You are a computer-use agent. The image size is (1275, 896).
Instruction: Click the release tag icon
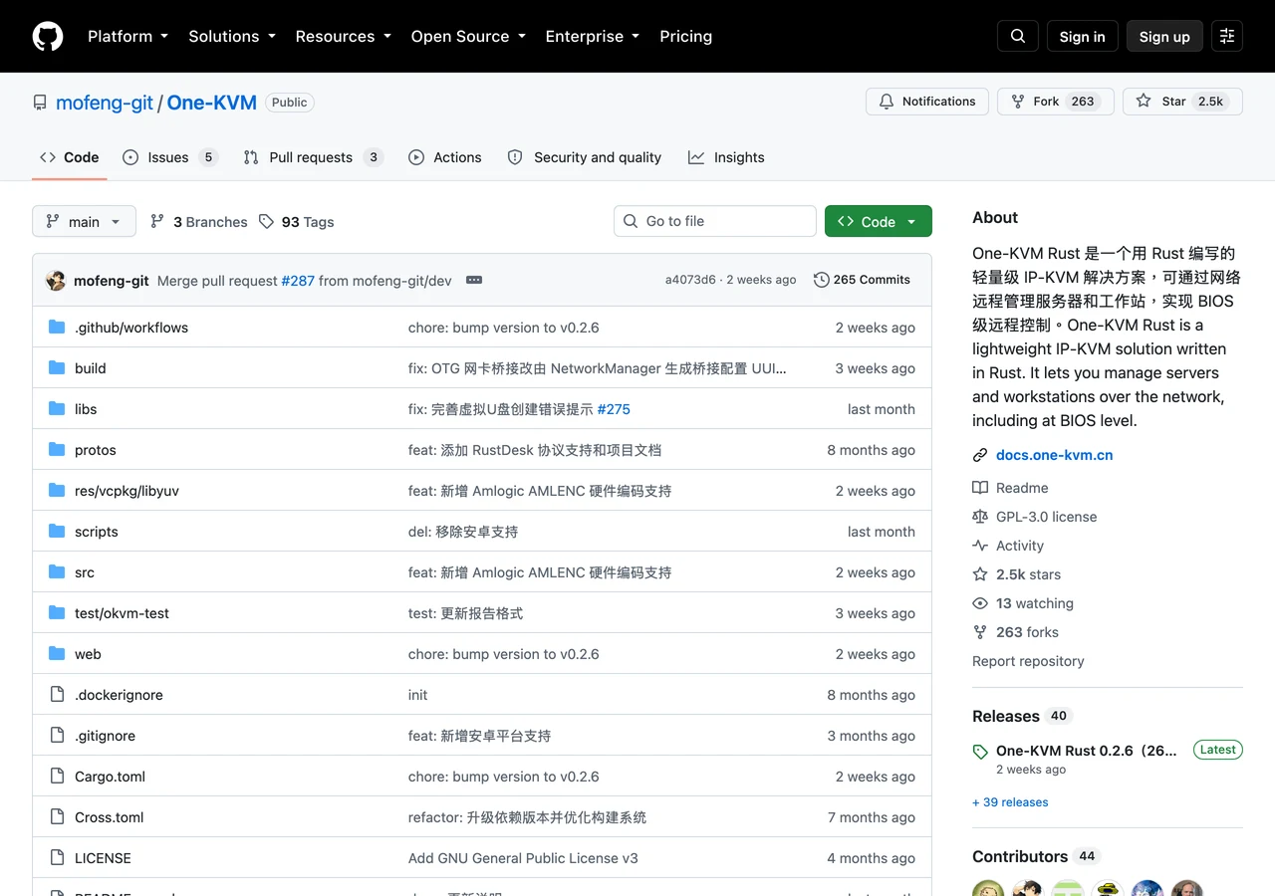(980, 752)
